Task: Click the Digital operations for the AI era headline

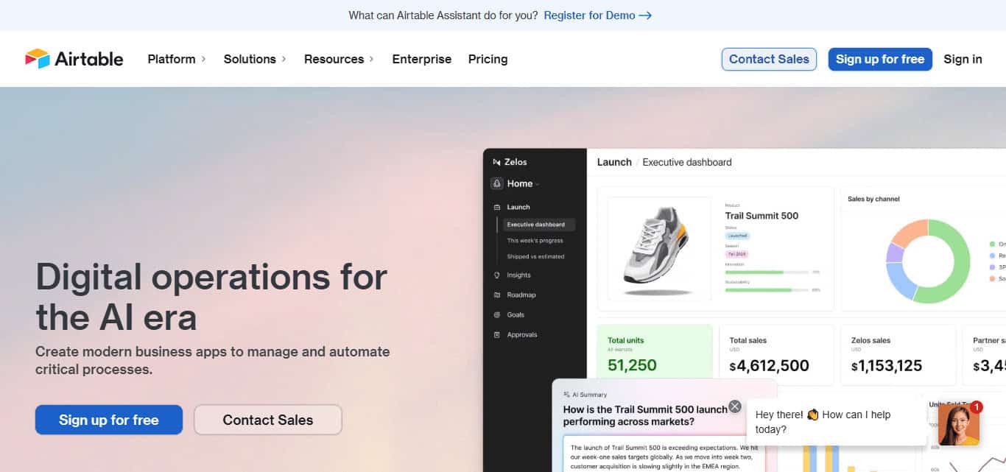Action: [211, 297]
